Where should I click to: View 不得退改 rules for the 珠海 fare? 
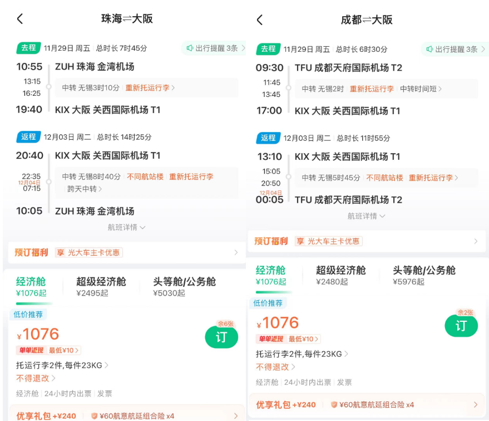click(36, 378)
